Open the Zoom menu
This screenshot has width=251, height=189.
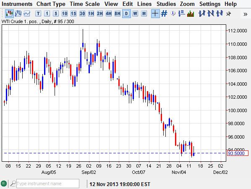tap(187, 4)
